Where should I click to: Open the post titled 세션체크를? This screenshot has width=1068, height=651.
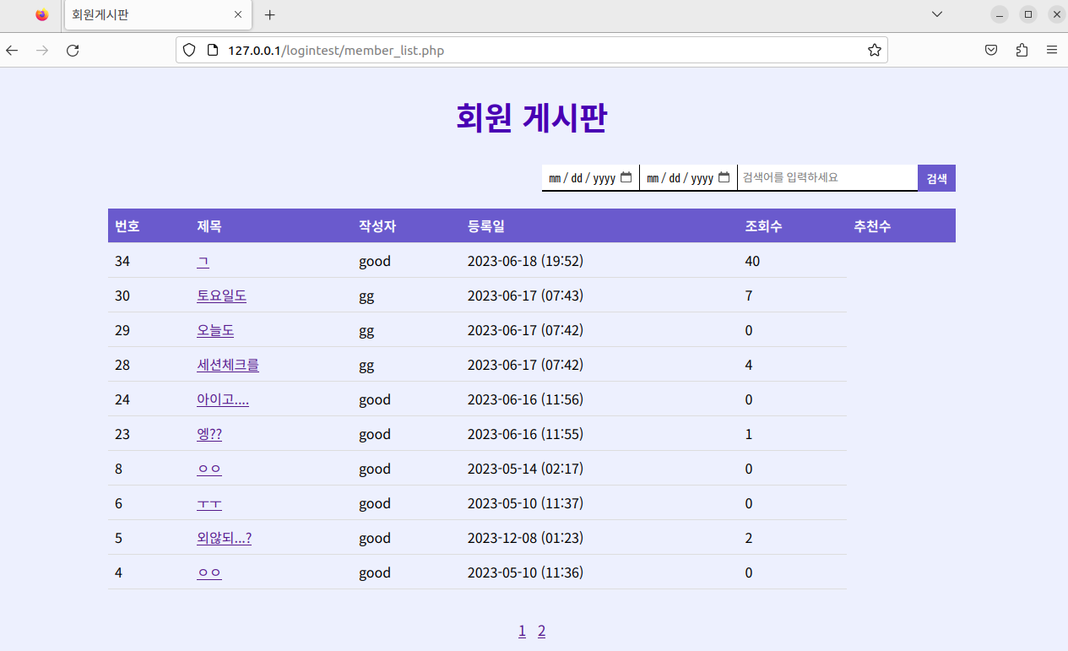pyautogui.click(x=228, y=365)
